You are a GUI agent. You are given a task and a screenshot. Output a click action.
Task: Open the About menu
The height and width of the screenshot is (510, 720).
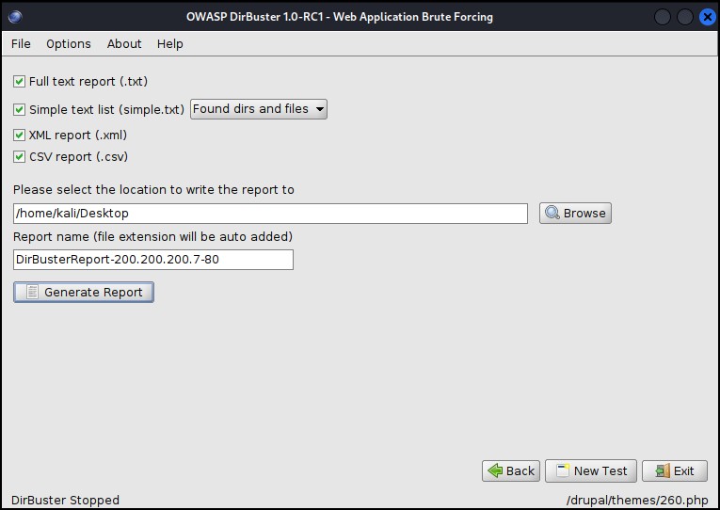124,43
